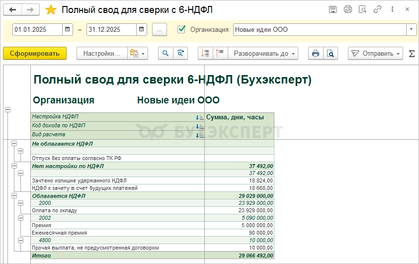Click the printer icon in report toolbar
The image size is (419, 264).
(x=315, y=53)
